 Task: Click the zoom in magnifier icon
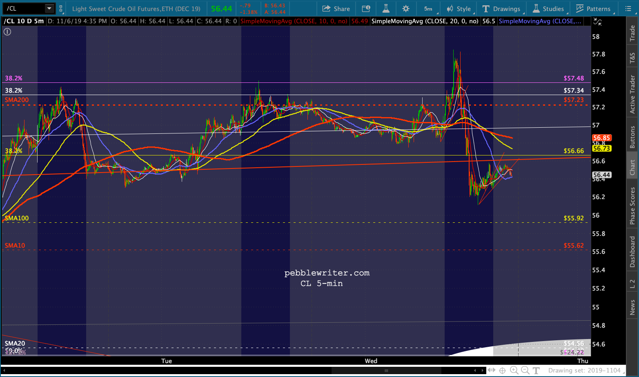click(514, 370)
